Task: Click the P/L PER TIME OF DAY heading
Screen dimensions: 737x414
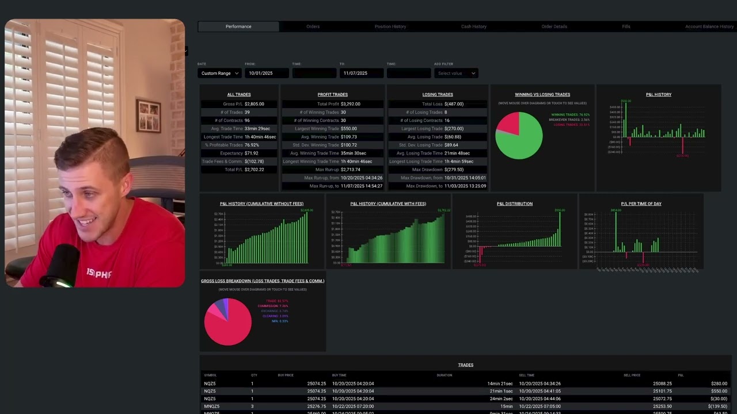Action: tap(641, 204)
